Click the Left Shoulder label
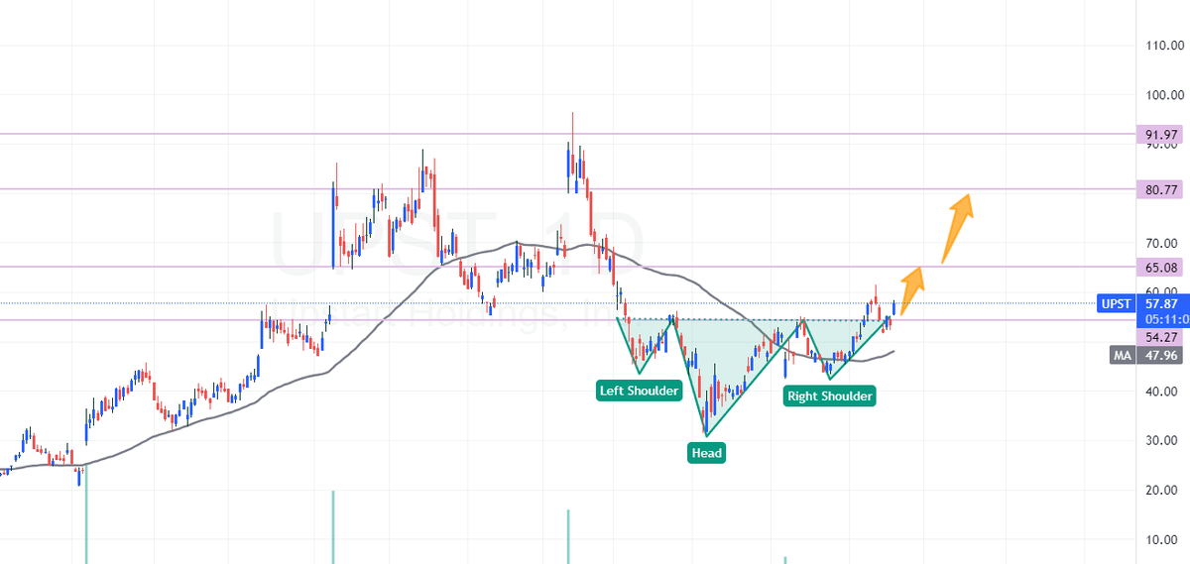Image resolution: width=1190 pixels, height=564 pixels. (640, 391)
